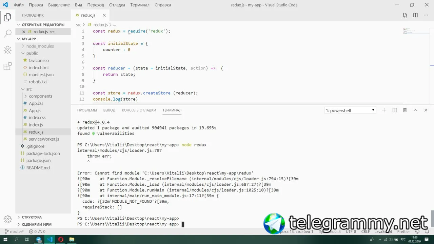Open App.js in the explorer

pos(35,110)
